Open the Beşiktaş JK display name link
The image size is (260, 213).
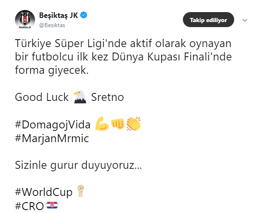click(x=58, y=15)
